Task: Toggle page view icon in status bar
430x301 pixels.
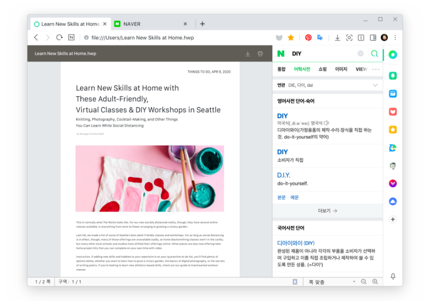Action: click(x=295, y=282)
